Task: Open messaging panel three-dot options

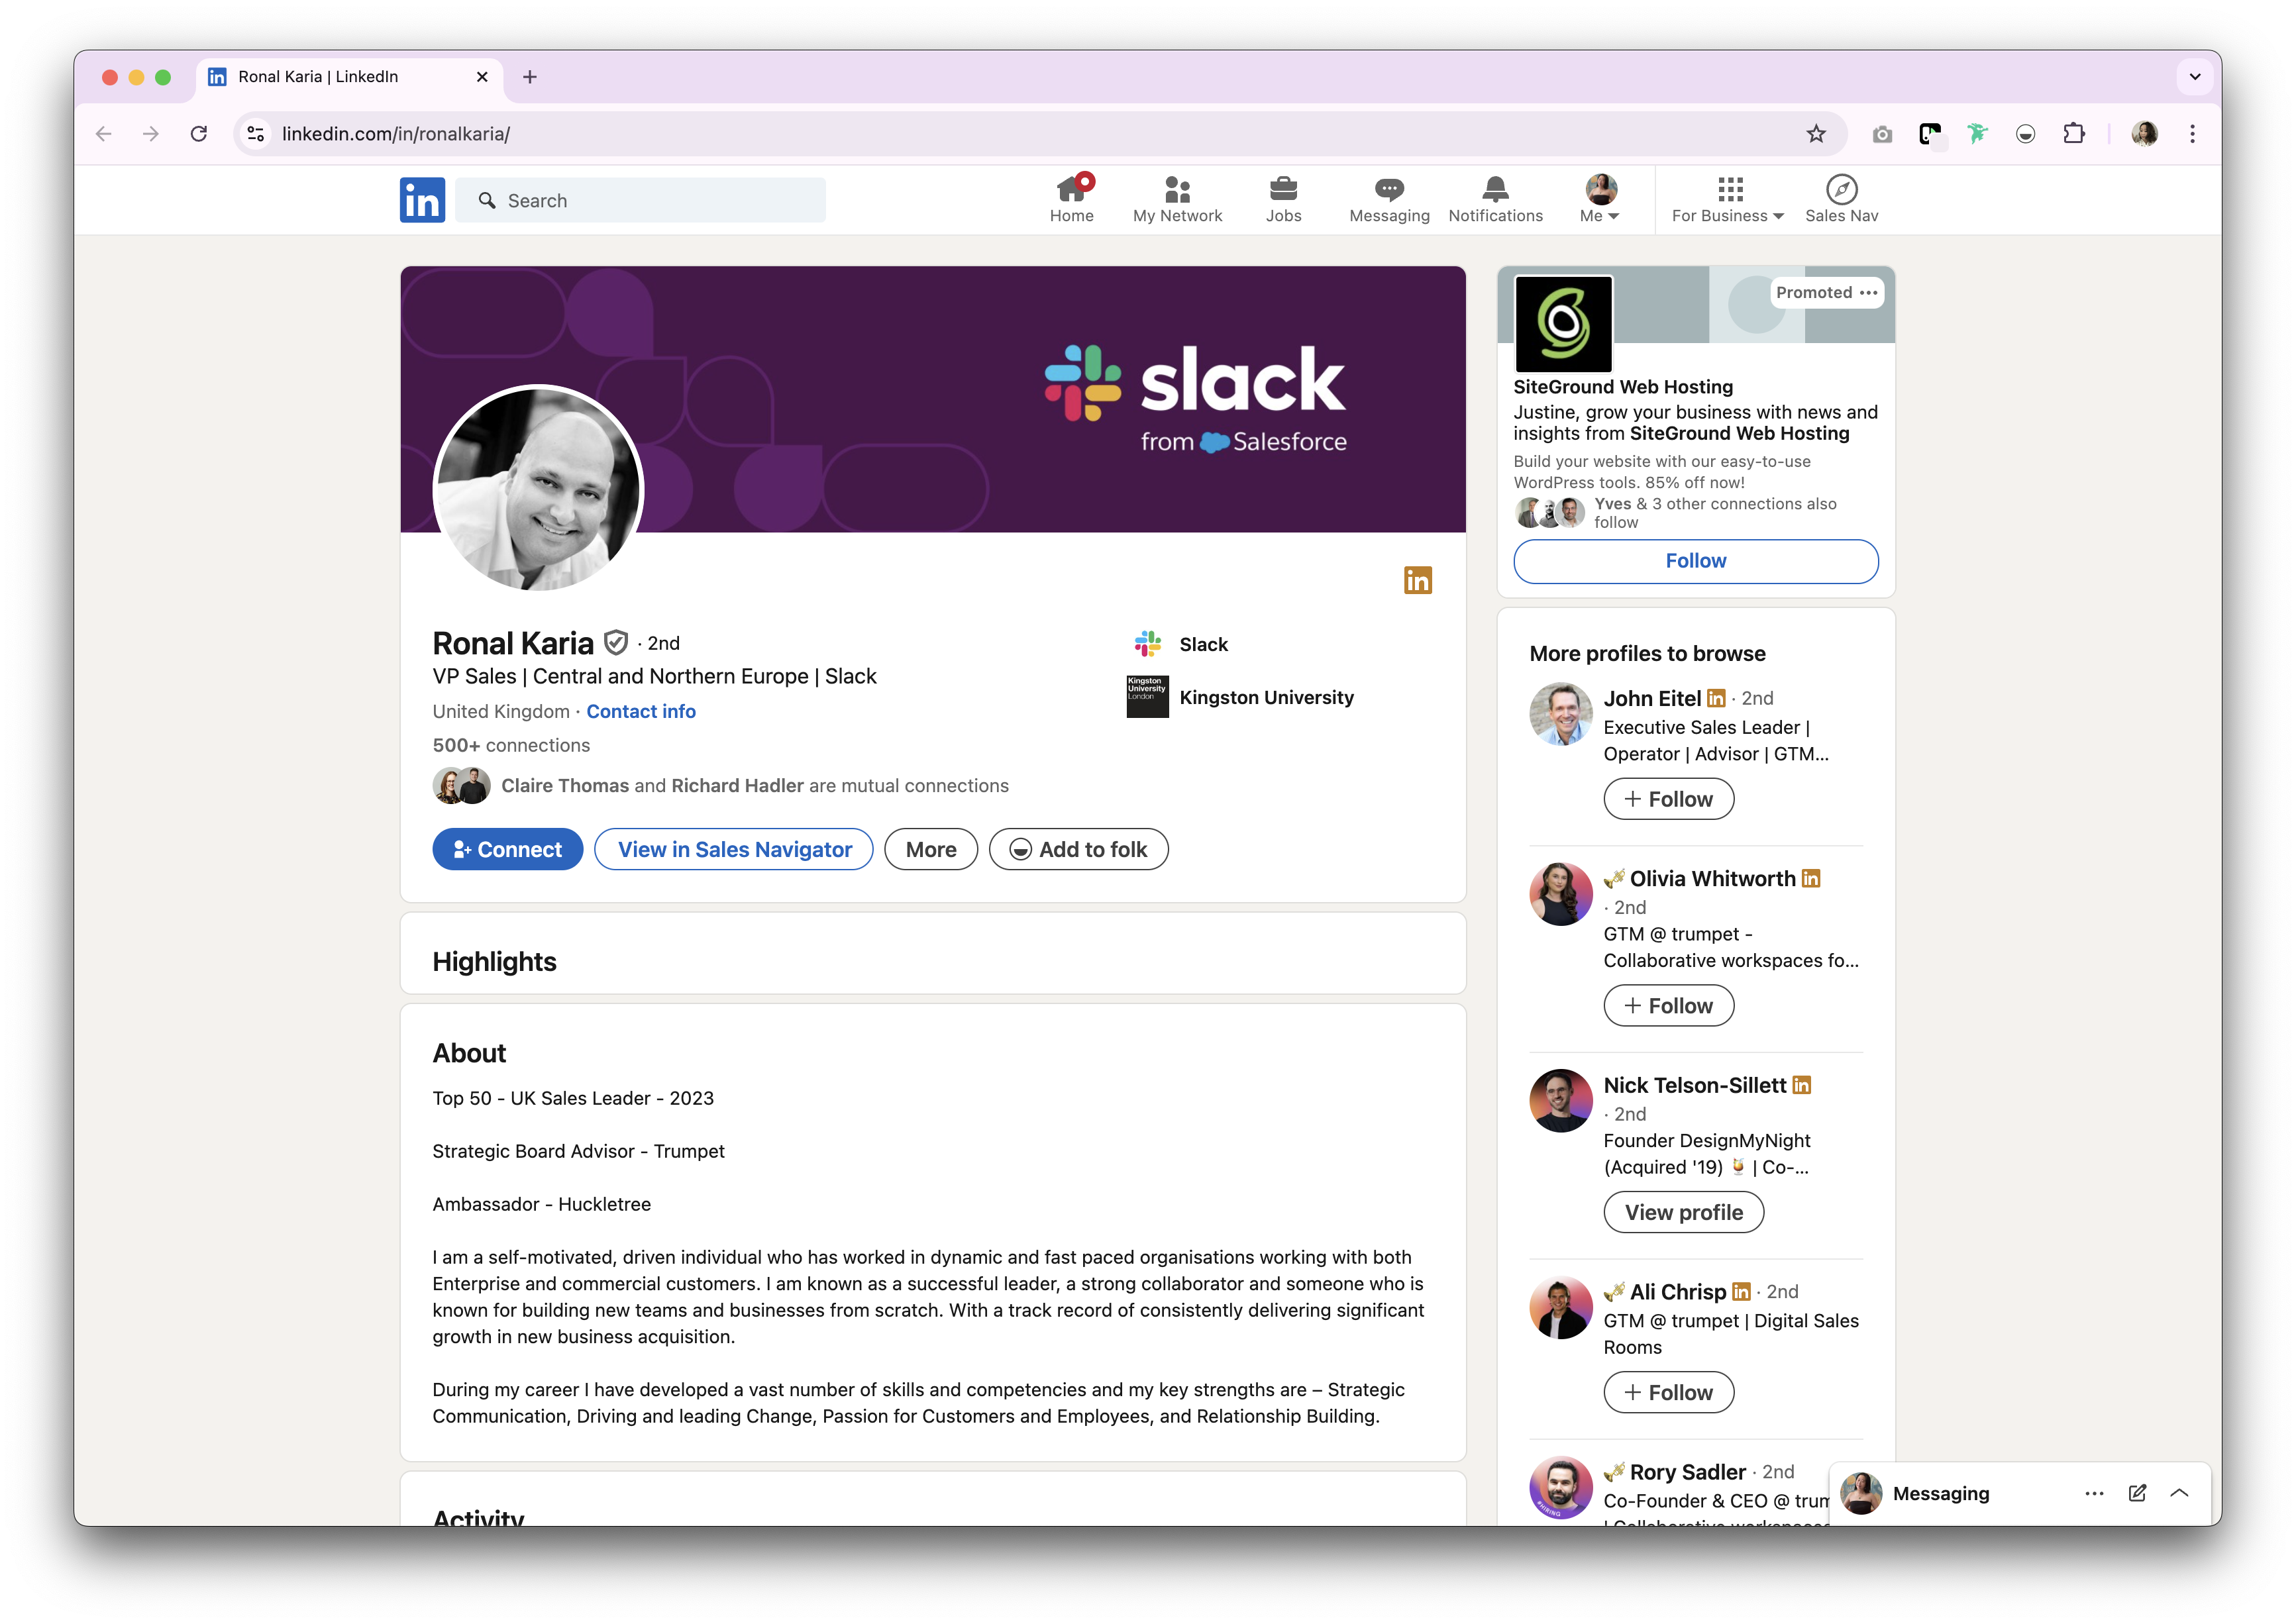Action: tap(2094, 1493)
